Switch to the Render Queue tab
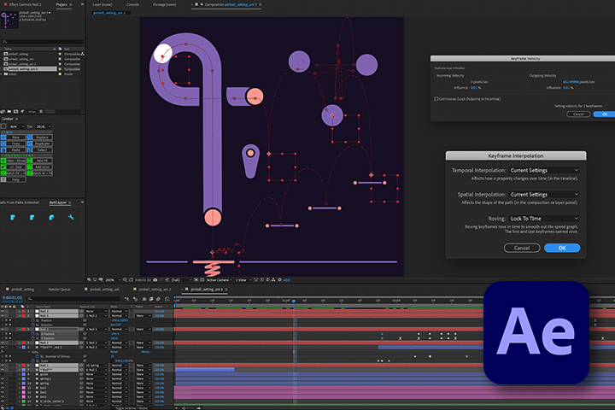Viewport: 615px width, 410px height. click(x=59, y=290)
